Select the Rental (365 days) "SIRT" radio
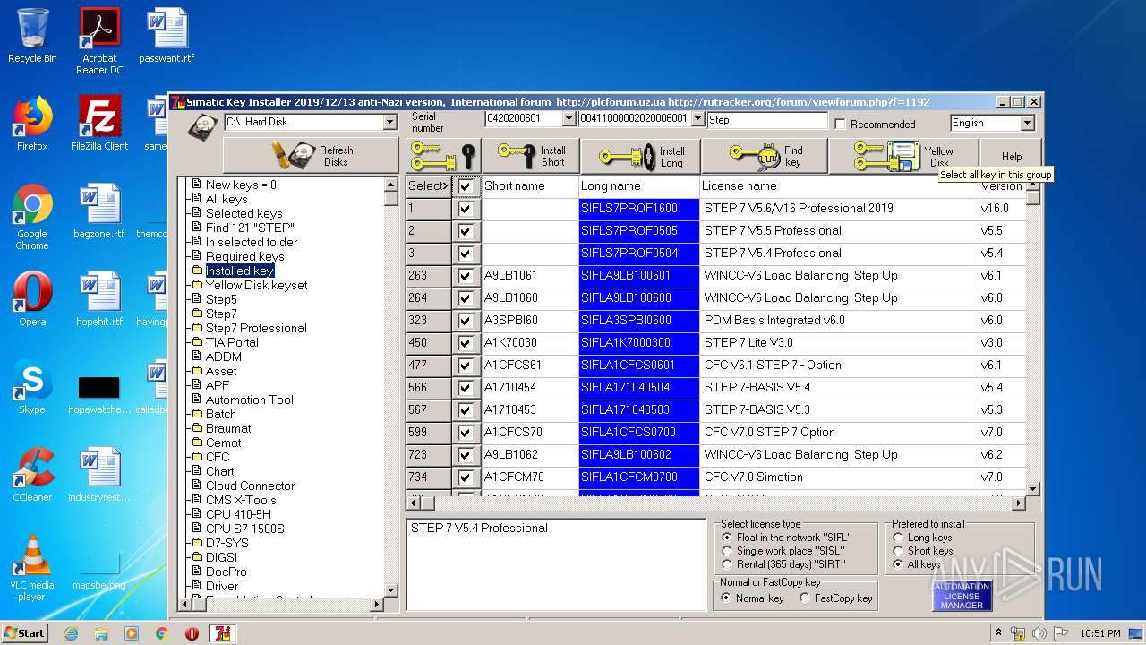The image size is (1146, 645). click(x=727, y=564)
